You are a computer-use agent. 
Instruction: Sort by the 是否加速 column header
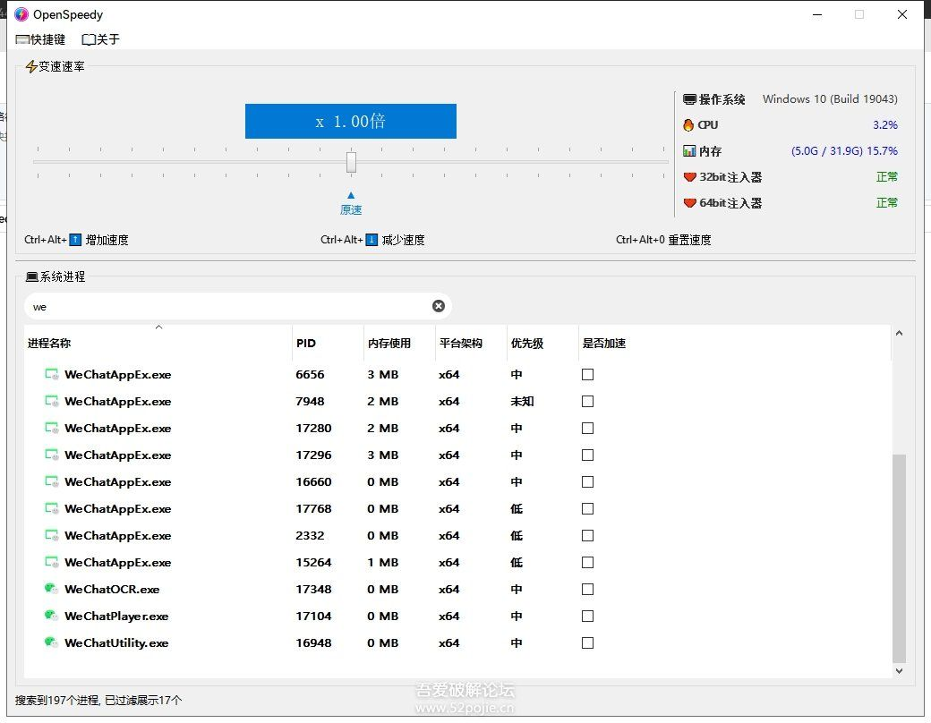734,343
